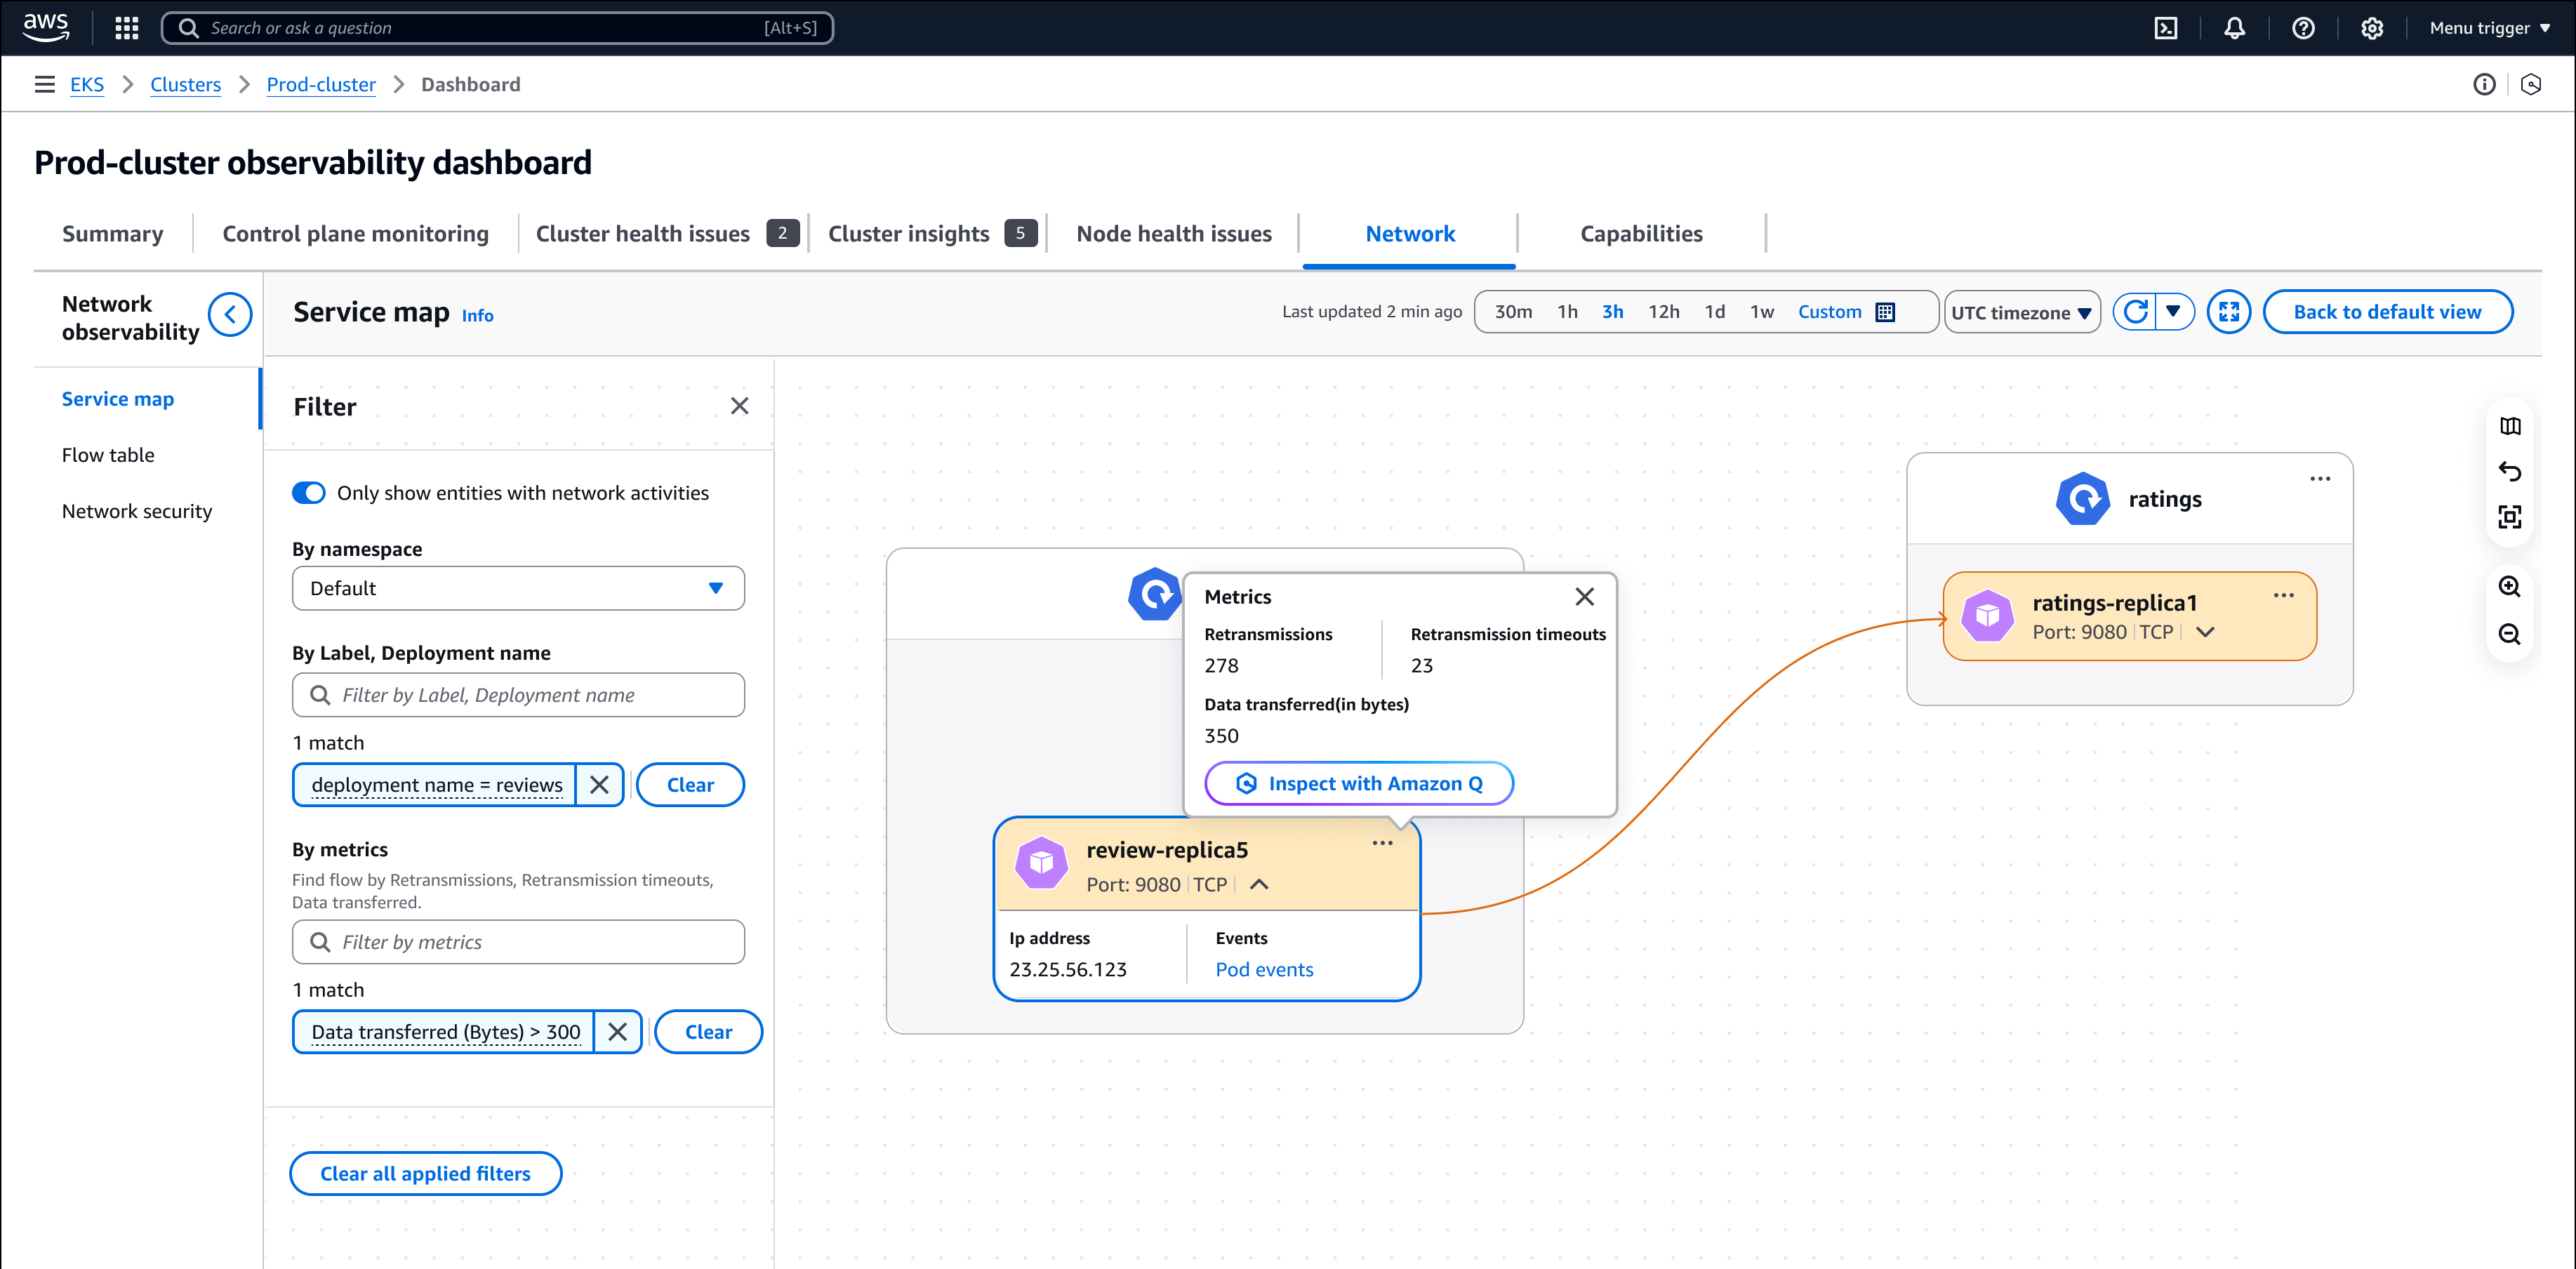This screenshot has width=2576, height=1269.
Task: Switch to the Summary tab
Action: [x=112, y=234]
